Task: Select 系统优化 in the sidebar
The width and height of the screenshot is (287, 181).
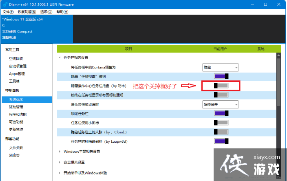Action: (x=27, y=99)
